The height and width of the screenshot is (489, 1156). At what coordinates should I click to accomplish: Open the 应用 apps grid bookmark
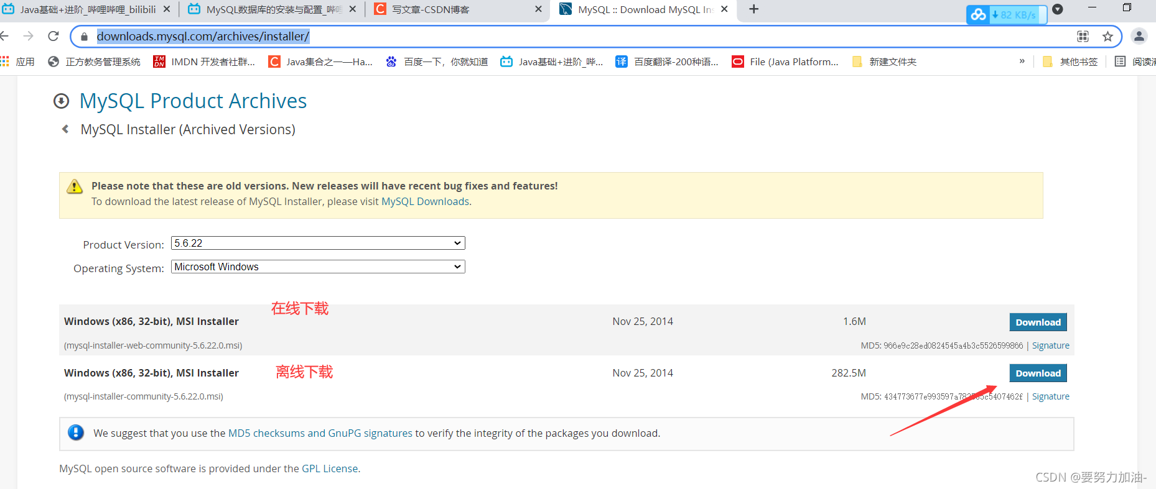click(x=17, y=62)
